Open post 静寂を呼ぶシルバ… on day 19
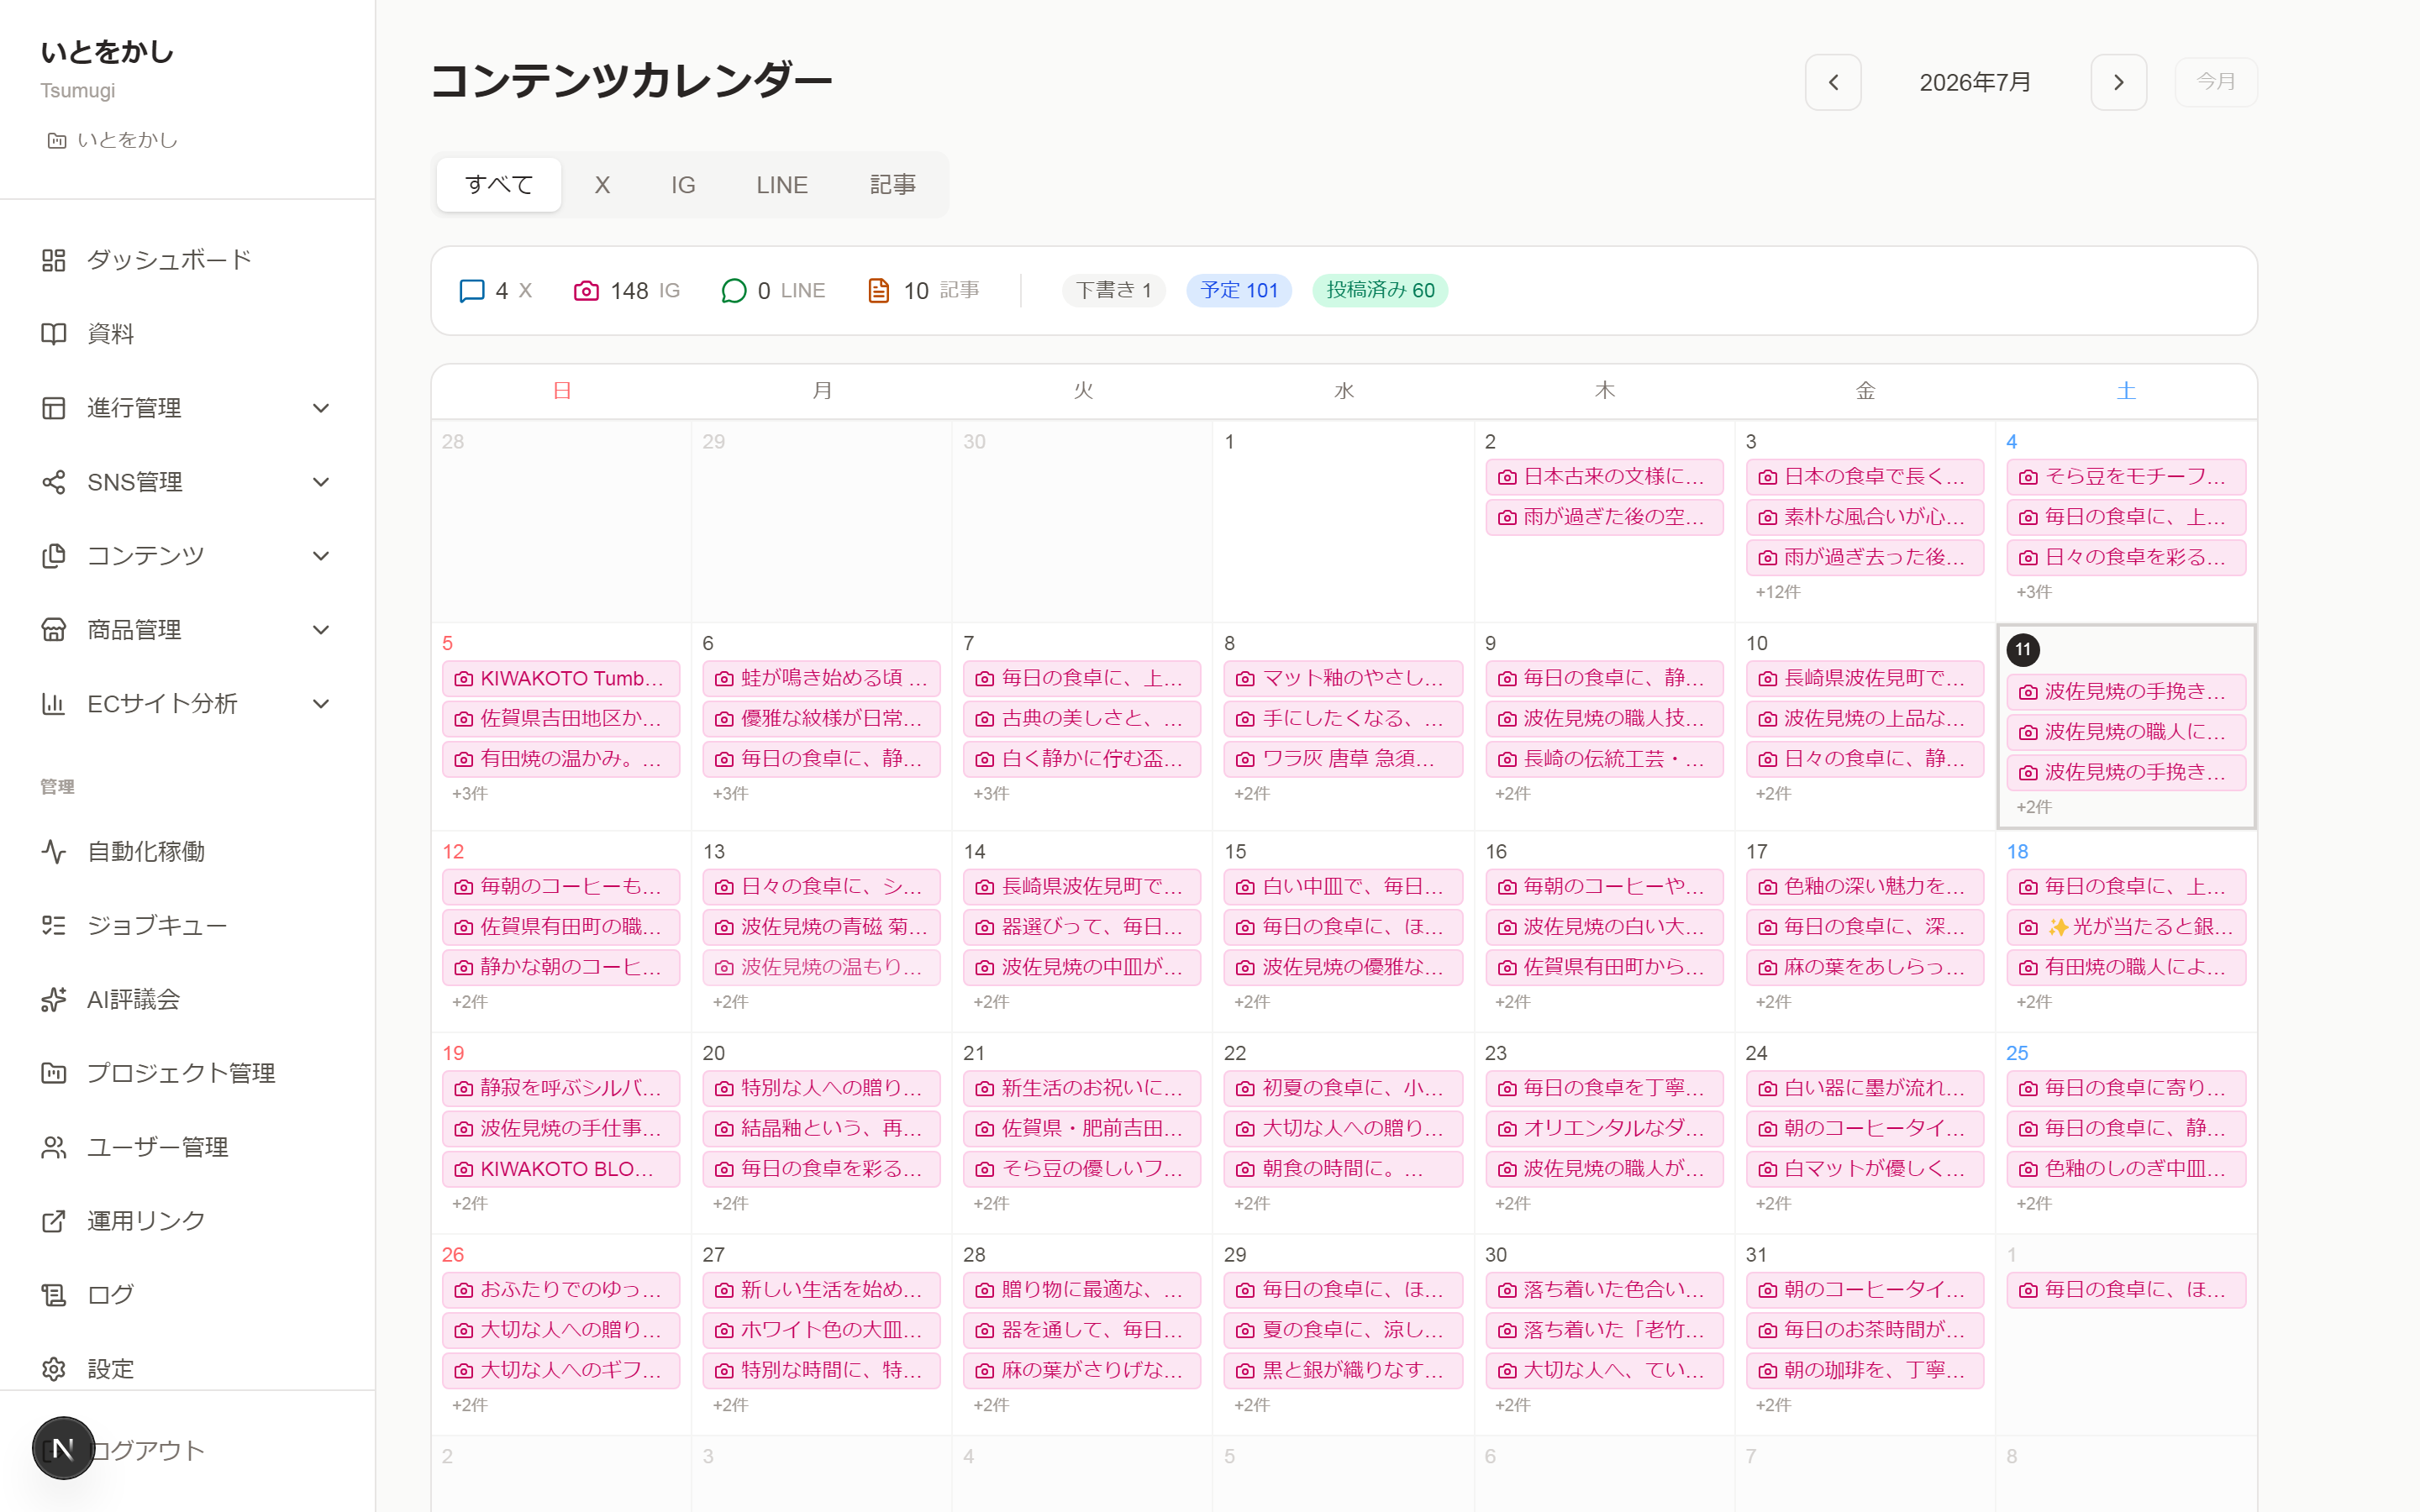This screenshot has width=2420, height=1512. pyautogui.click(x=561, y=1088)
